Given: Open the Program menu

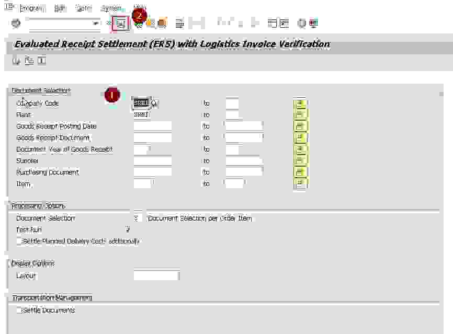Looking at the screenshot, I should pyautogui.click(x=32, y=8).
